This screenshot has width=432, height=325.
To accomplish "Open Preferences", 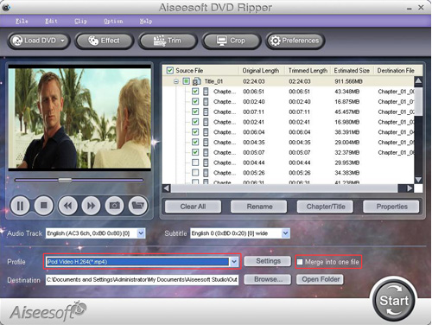I will [x=295, y=41].
